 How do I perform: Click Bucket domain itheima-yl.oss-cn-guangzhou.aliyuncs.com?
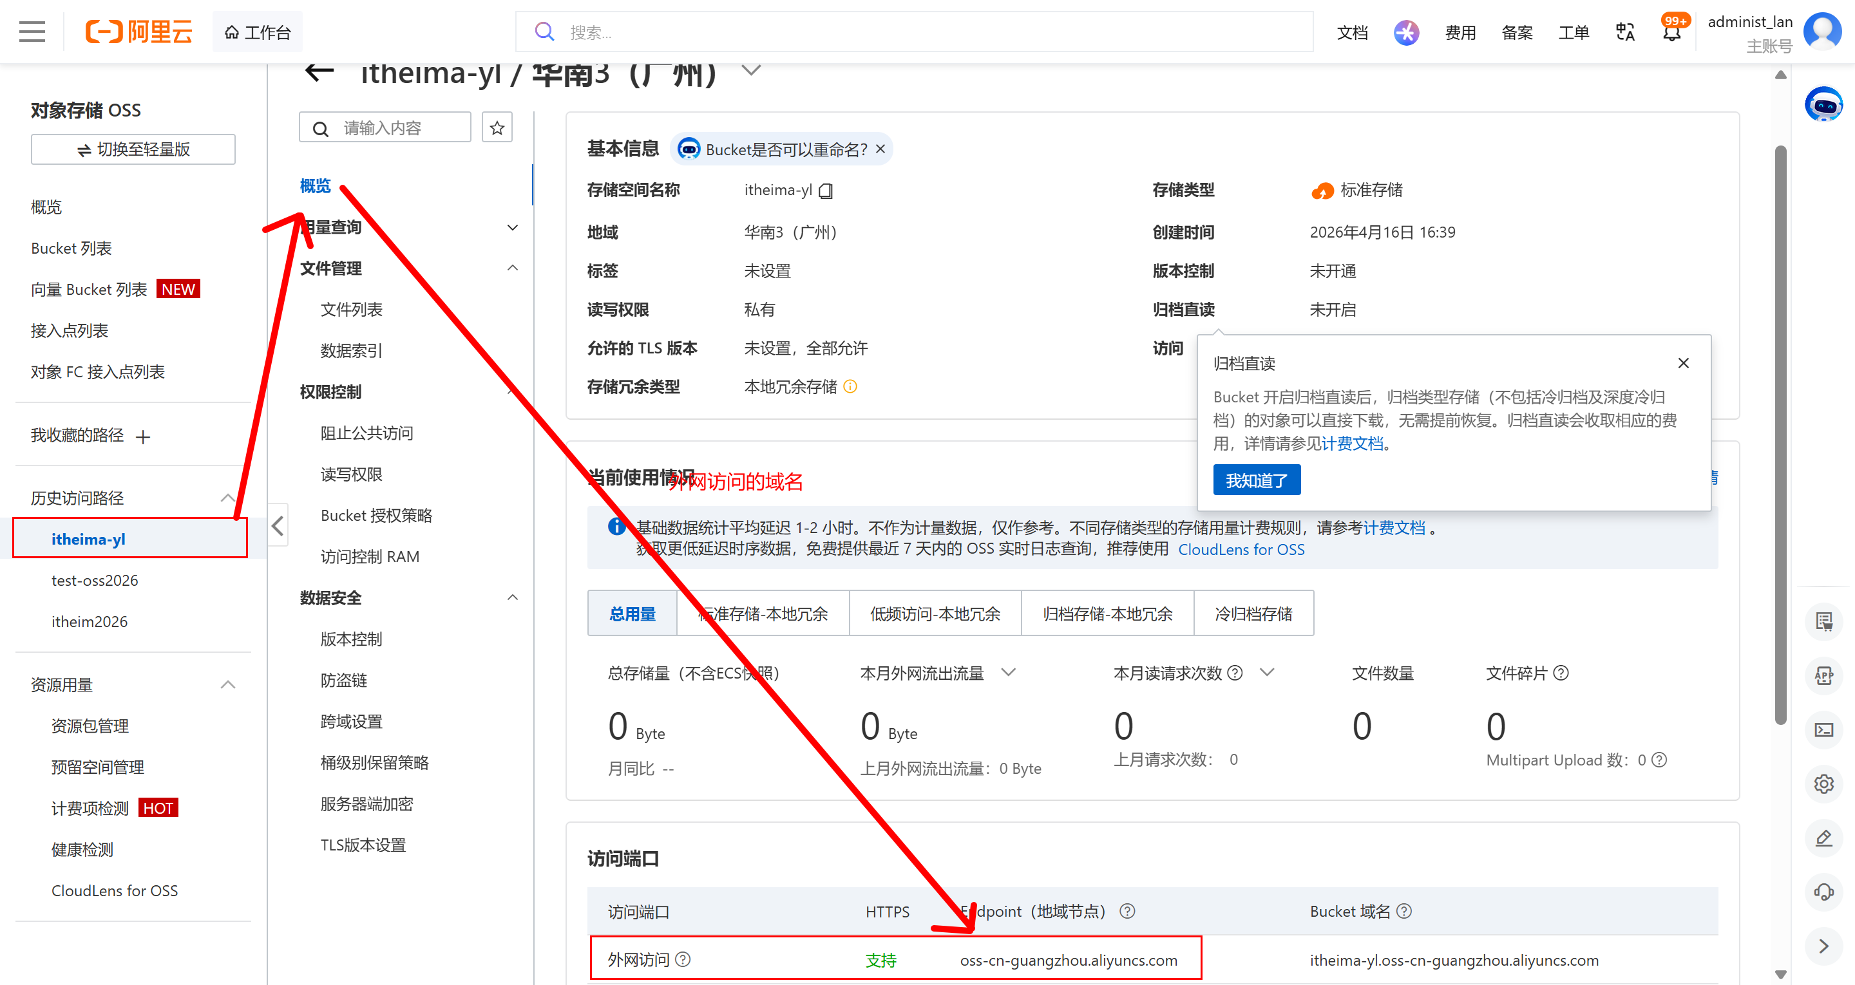point(1454,960)
